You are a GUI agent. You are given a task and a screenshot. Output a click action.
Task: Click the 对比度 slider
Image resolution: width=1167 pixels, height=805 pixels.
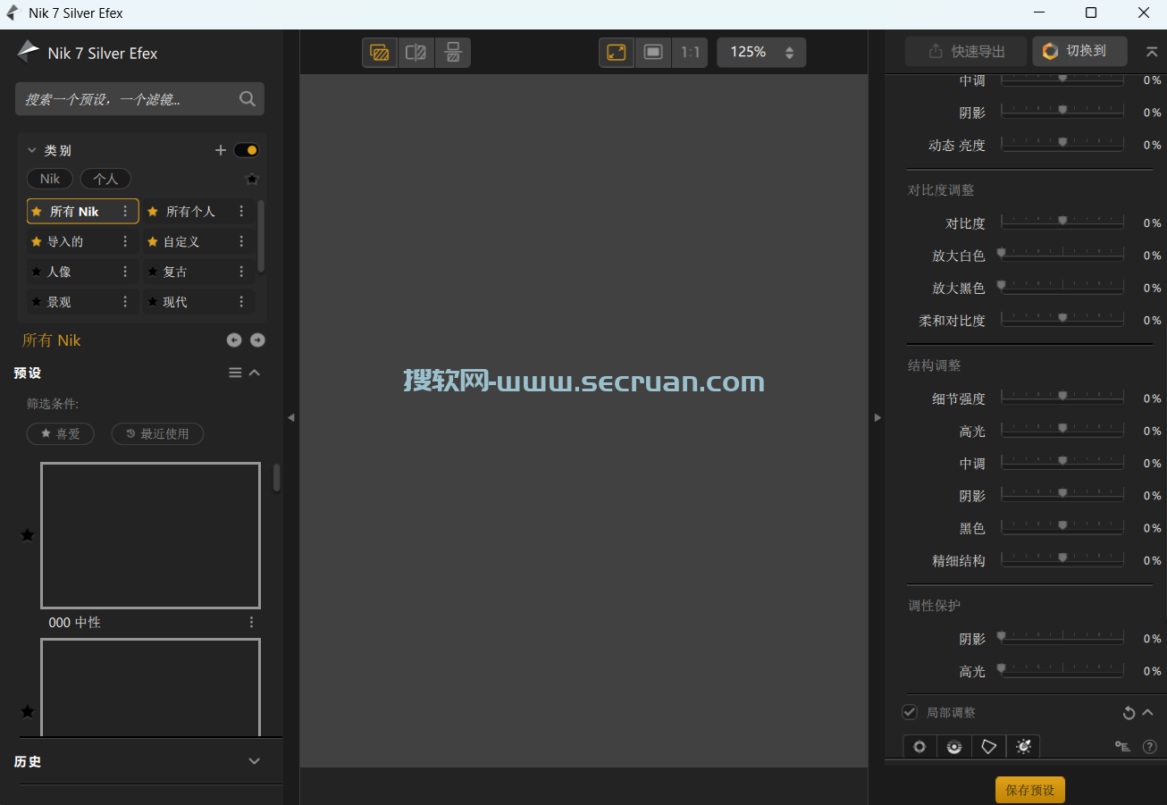point(1062,222)
